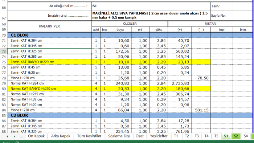Go to the Özet sheet tab
The image size is (254, 143).
click(140, 136)
